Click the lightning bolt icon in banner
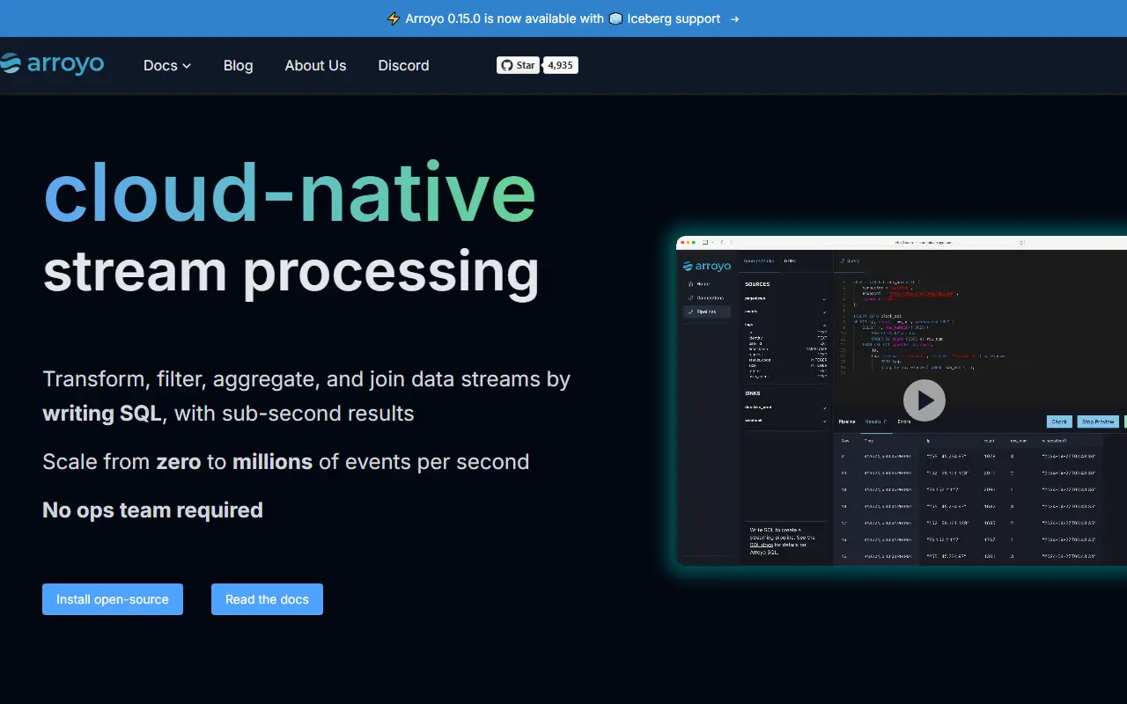 (394, 18)
